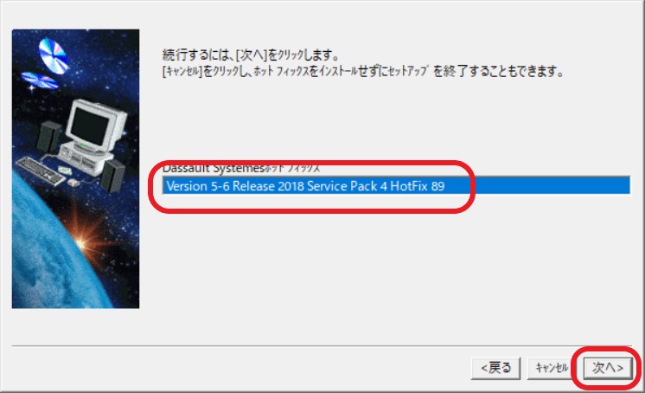Screen dimensions: 645x393
Task: Click the [キャンセル]をクリックし instruction text line
Action: pos(363,71)
